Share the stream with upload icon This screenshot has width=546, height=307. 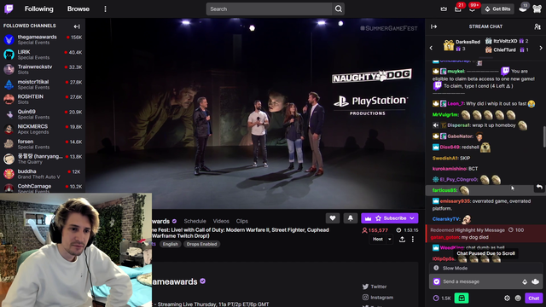point(402,240)
